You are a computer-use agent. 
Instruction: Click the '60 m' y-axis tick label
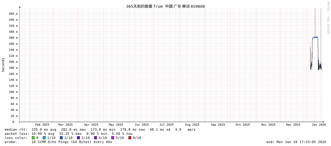pyautogui.click(x=14, y=104)
